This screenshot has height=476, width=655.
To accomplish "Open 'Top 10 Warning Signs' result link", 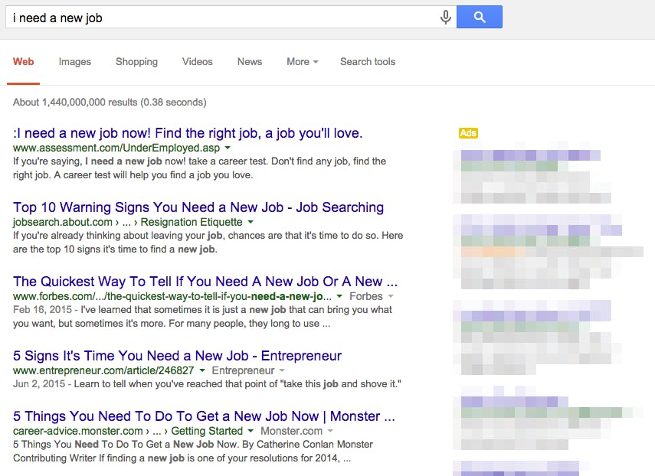I will [x=198, y=207].
